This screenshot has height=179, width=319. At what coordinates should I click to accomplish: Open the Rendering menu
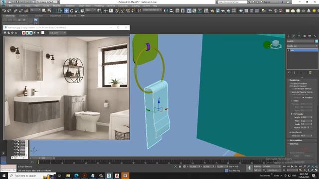point(99,6)
